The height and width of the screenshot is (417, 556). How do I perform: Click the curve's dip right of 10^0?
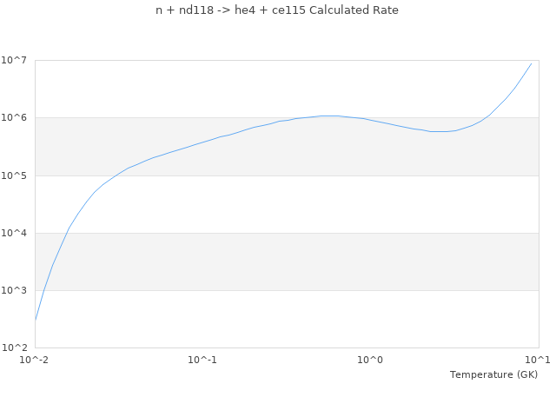439,132
